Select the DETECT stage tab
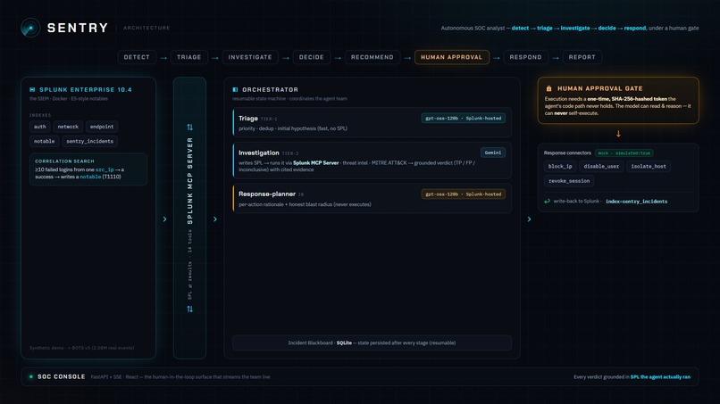Viewport: 720px width, 404px height. [x=137, y=57]
